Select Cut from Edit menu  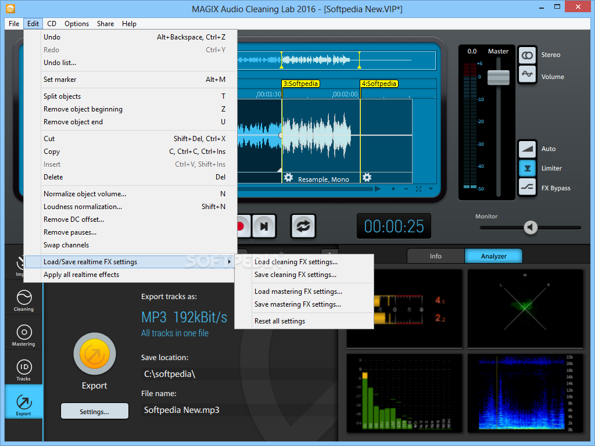click(x=131, y=139)
